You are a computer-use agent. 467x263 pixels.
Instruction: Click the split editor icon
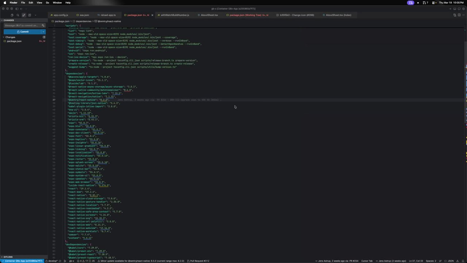459,15
